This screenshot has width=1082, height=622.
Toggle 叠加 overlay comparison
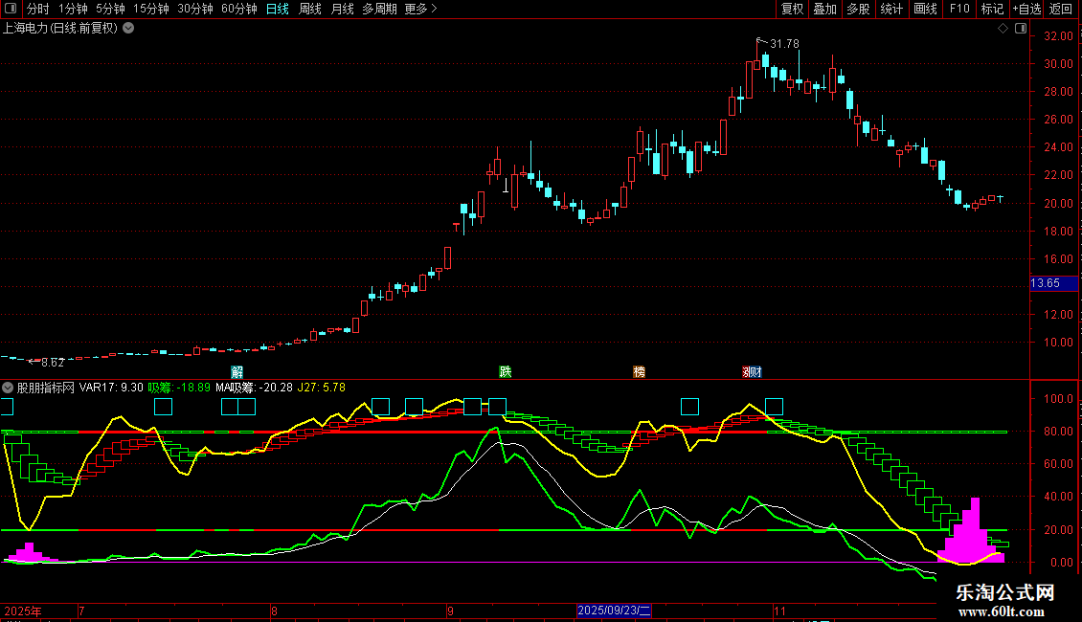point(824,9)
